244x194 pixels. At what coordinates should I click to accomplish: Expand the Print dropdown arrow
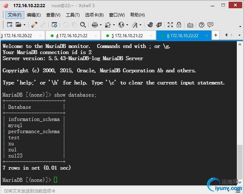(101, 25)
